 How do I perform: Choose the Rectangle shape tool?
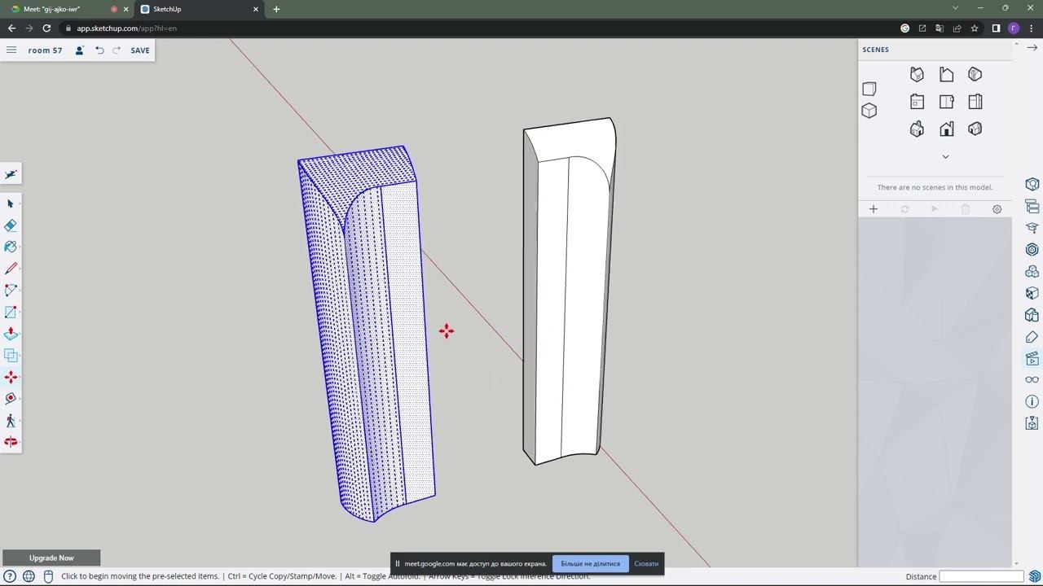[x=11, y=312]
